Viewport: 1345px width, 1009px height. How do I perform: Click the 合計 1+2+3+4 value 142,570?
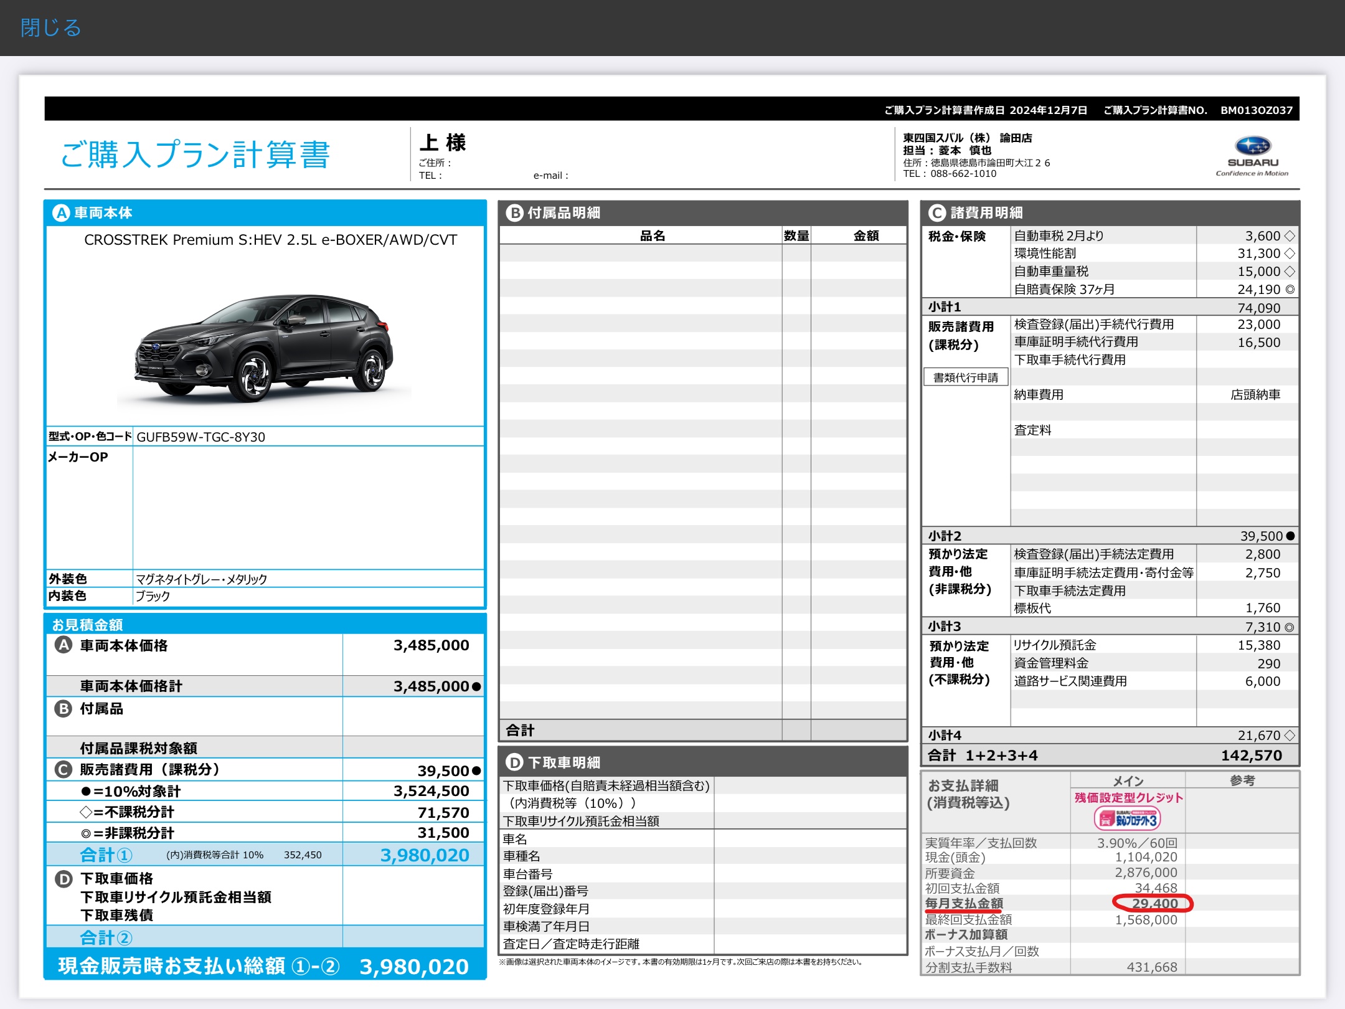coord(1252,756)
